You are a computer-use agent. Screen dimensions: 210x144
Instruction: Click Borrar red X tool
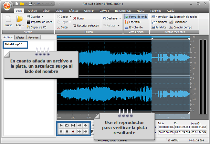79,18
